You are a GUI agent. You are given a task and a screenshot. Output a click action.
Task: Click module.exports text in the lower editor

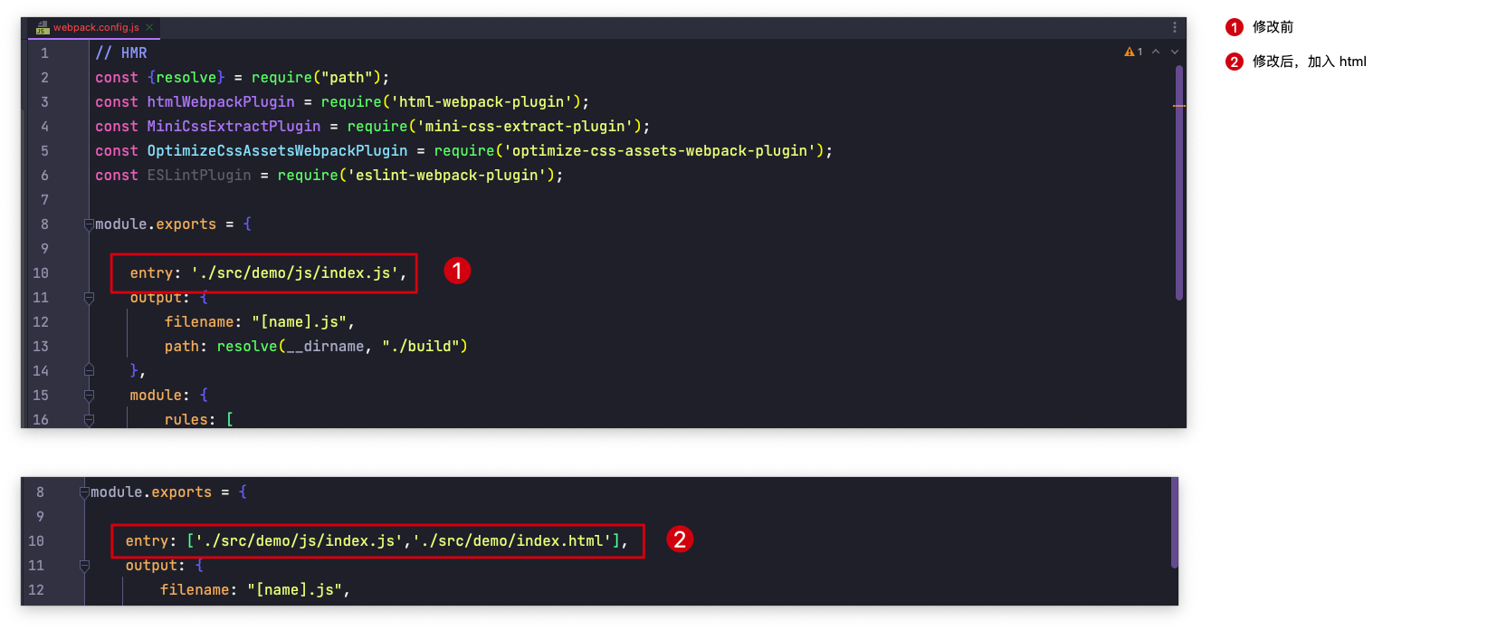pos(151,492)
